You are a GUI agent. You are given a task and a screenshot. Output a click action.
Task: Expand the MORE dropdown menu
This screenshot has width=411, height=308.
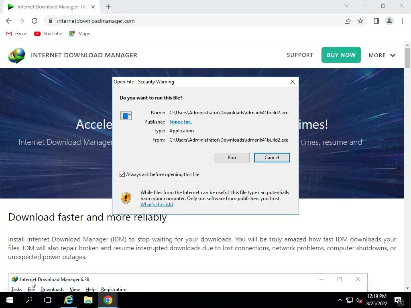[x=382, y=55]
